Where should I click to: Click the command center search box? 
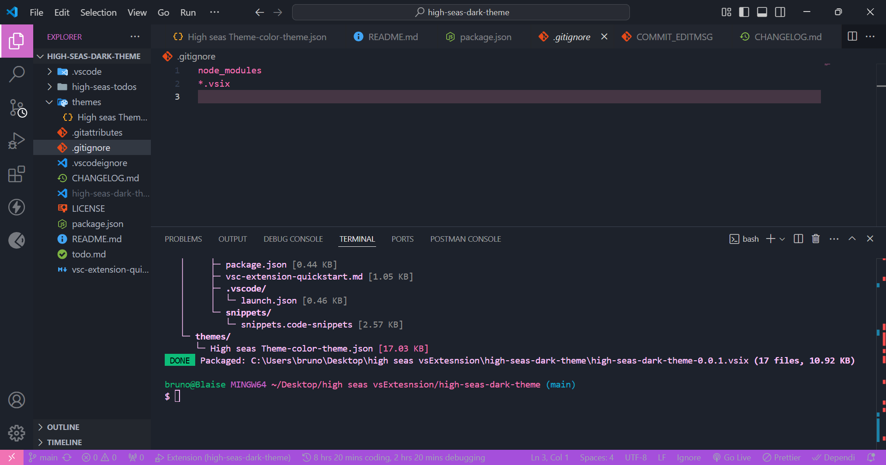click(461, 12)
